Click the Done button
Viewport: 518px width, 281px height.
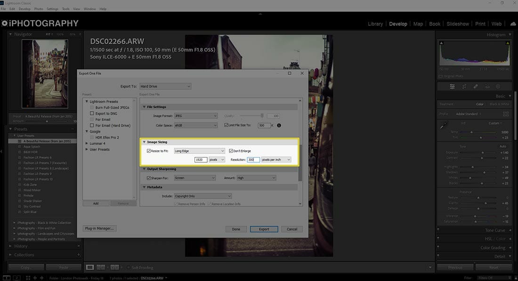tap(236, 229)
